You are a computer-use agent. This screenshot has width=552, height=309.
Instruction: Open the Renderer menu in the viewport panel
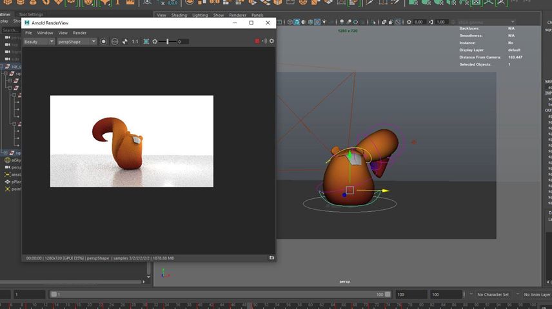pyautogui.click(x=237, y=15)
